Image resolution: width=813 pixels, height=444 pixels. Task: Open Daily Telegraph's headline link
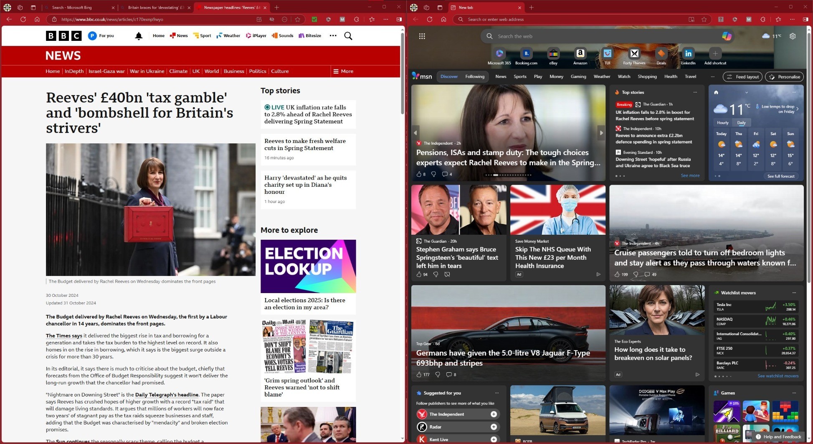pyautogui.click(x=167, y=394)
